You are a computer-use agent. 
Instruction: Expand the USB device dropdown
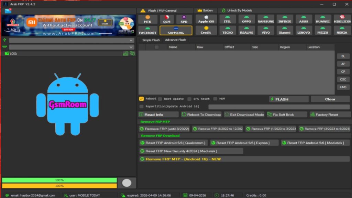click(71, 40)
